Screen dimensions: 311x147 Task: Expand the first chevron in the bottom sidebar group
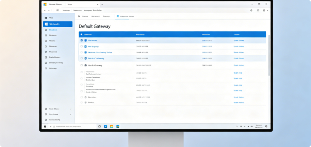[70, 109]
